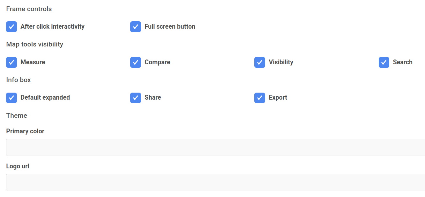Click the "Measure" label text
Viewport: 425px width, 197px height.
(x=33, y=62)
